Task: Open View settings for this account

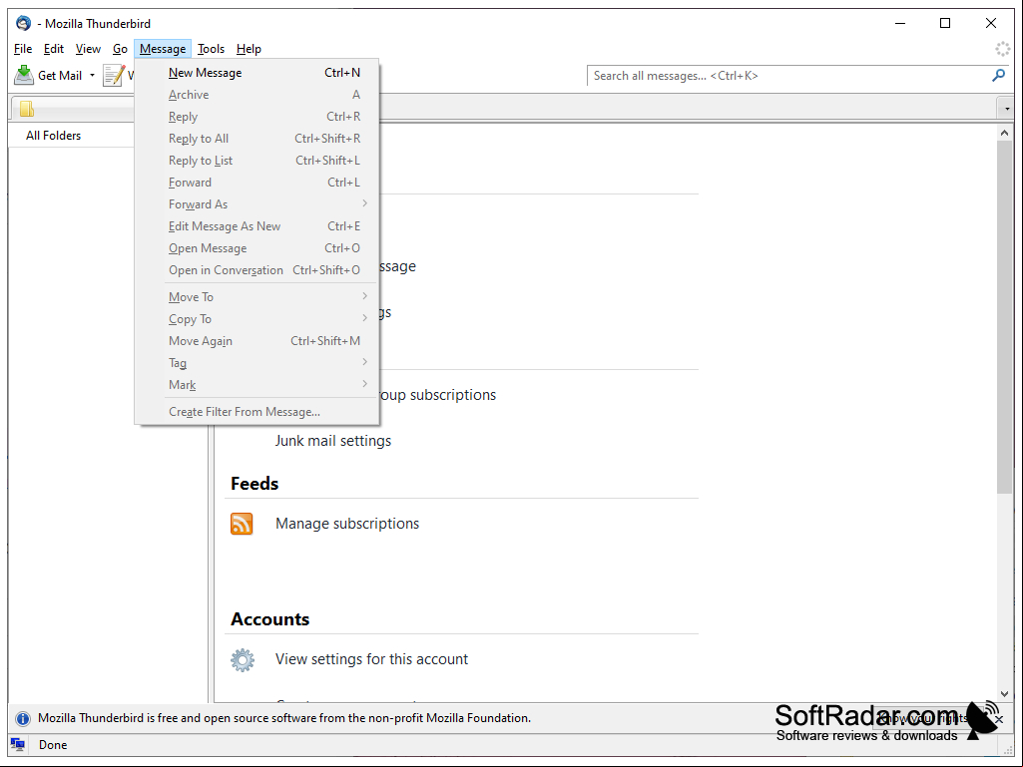Action: [371, 659]
